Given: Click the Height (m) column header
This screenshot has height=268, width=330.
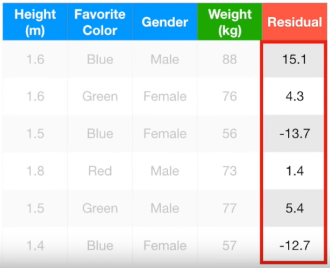Looking at the screenshot, I should [35, 22].
